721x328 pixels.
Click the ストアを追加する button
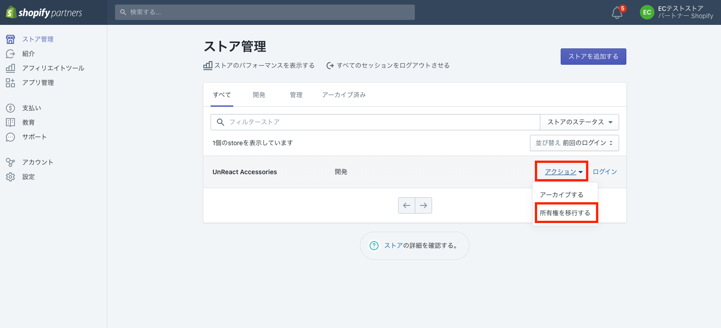(593, 57)
